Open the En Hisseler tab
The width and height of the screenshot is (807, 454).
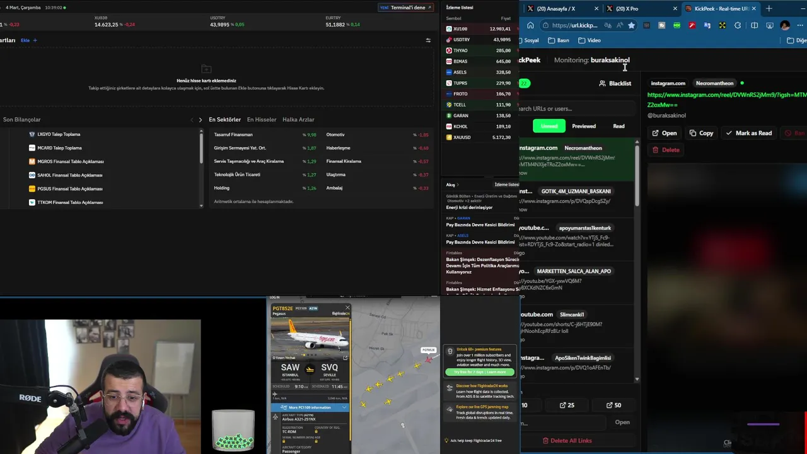coord(262,119)
